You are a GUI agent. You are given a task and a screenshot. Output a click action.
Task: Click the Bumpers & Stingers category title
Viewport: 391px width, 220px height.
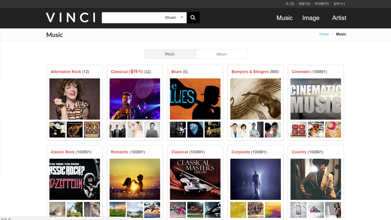pos(250,72)
